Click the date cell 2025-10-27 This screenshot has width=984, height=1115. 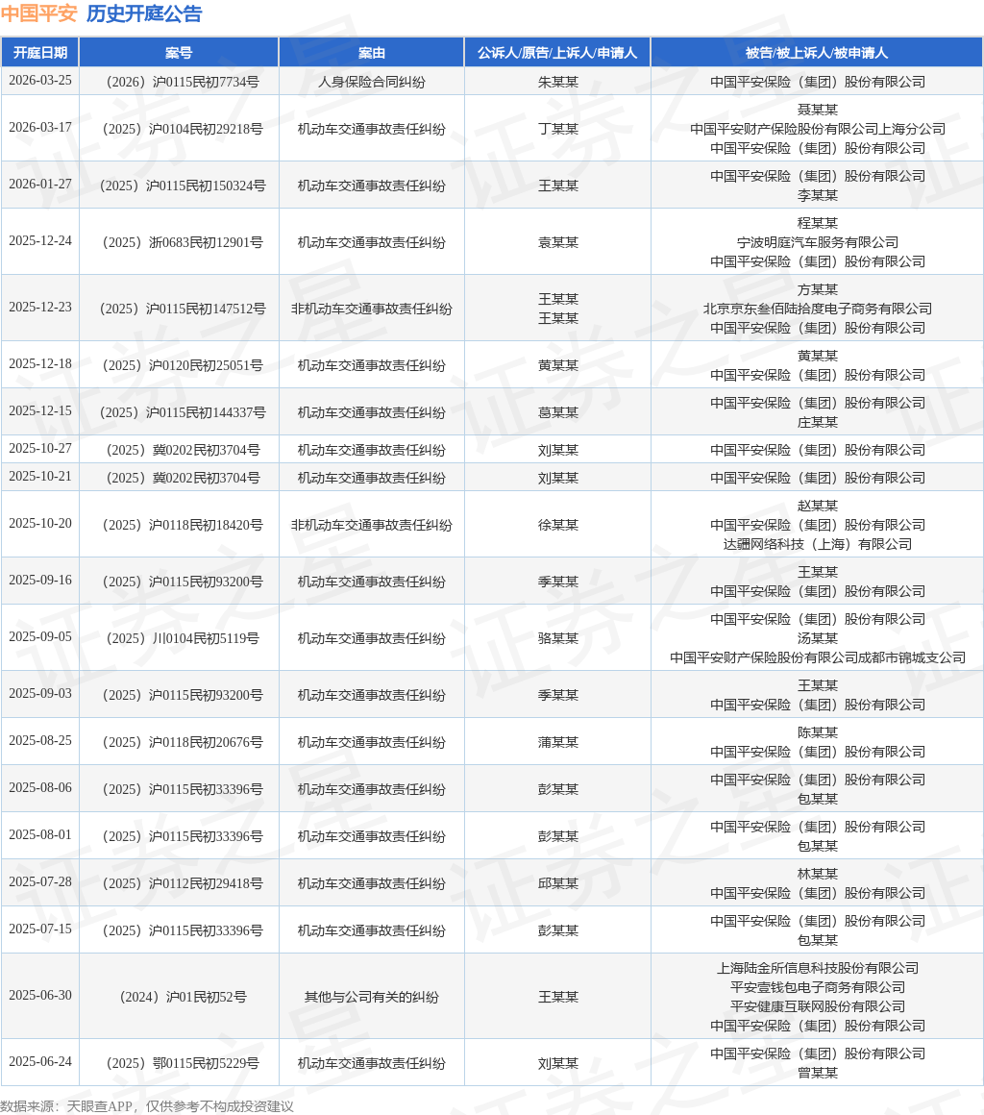pyautogui.click(x=39, y=449)
